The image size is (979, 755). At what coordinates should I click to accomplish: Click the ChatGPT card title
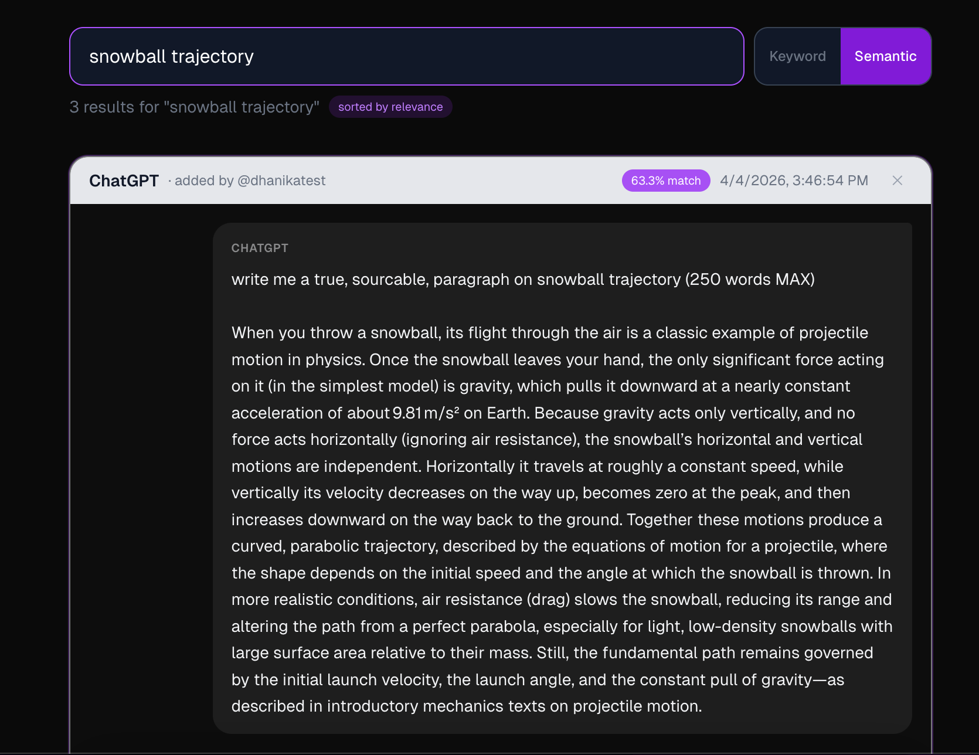pos(124,181)
